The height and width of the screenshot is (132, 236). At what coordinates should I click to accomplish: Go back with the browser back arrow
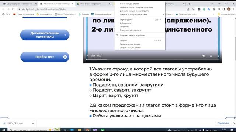pyautogui.click(x=3, y=9)
